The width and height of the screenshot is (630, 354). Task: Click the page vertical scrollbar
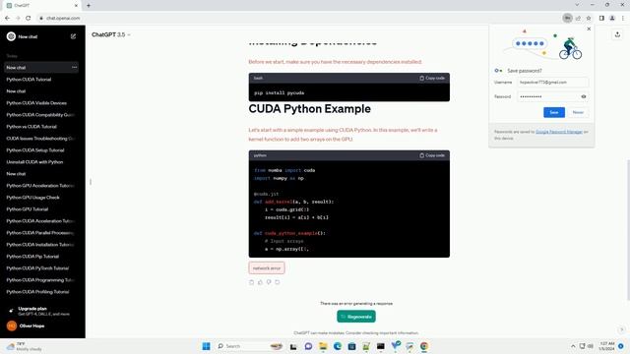(628, 229)
